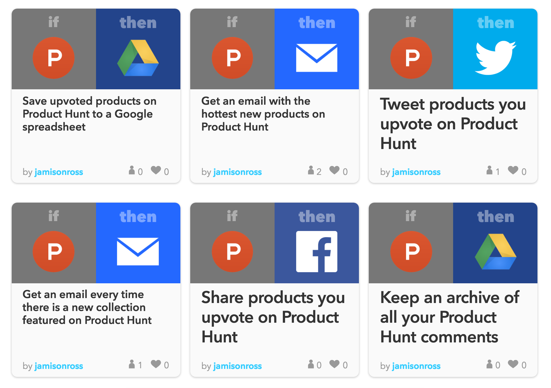Screen dimensions: 551x388
Task: Open 'Save upvoted products on Product Hunt' recipe title
Action: pyautogui.click(x=90, y=114)
